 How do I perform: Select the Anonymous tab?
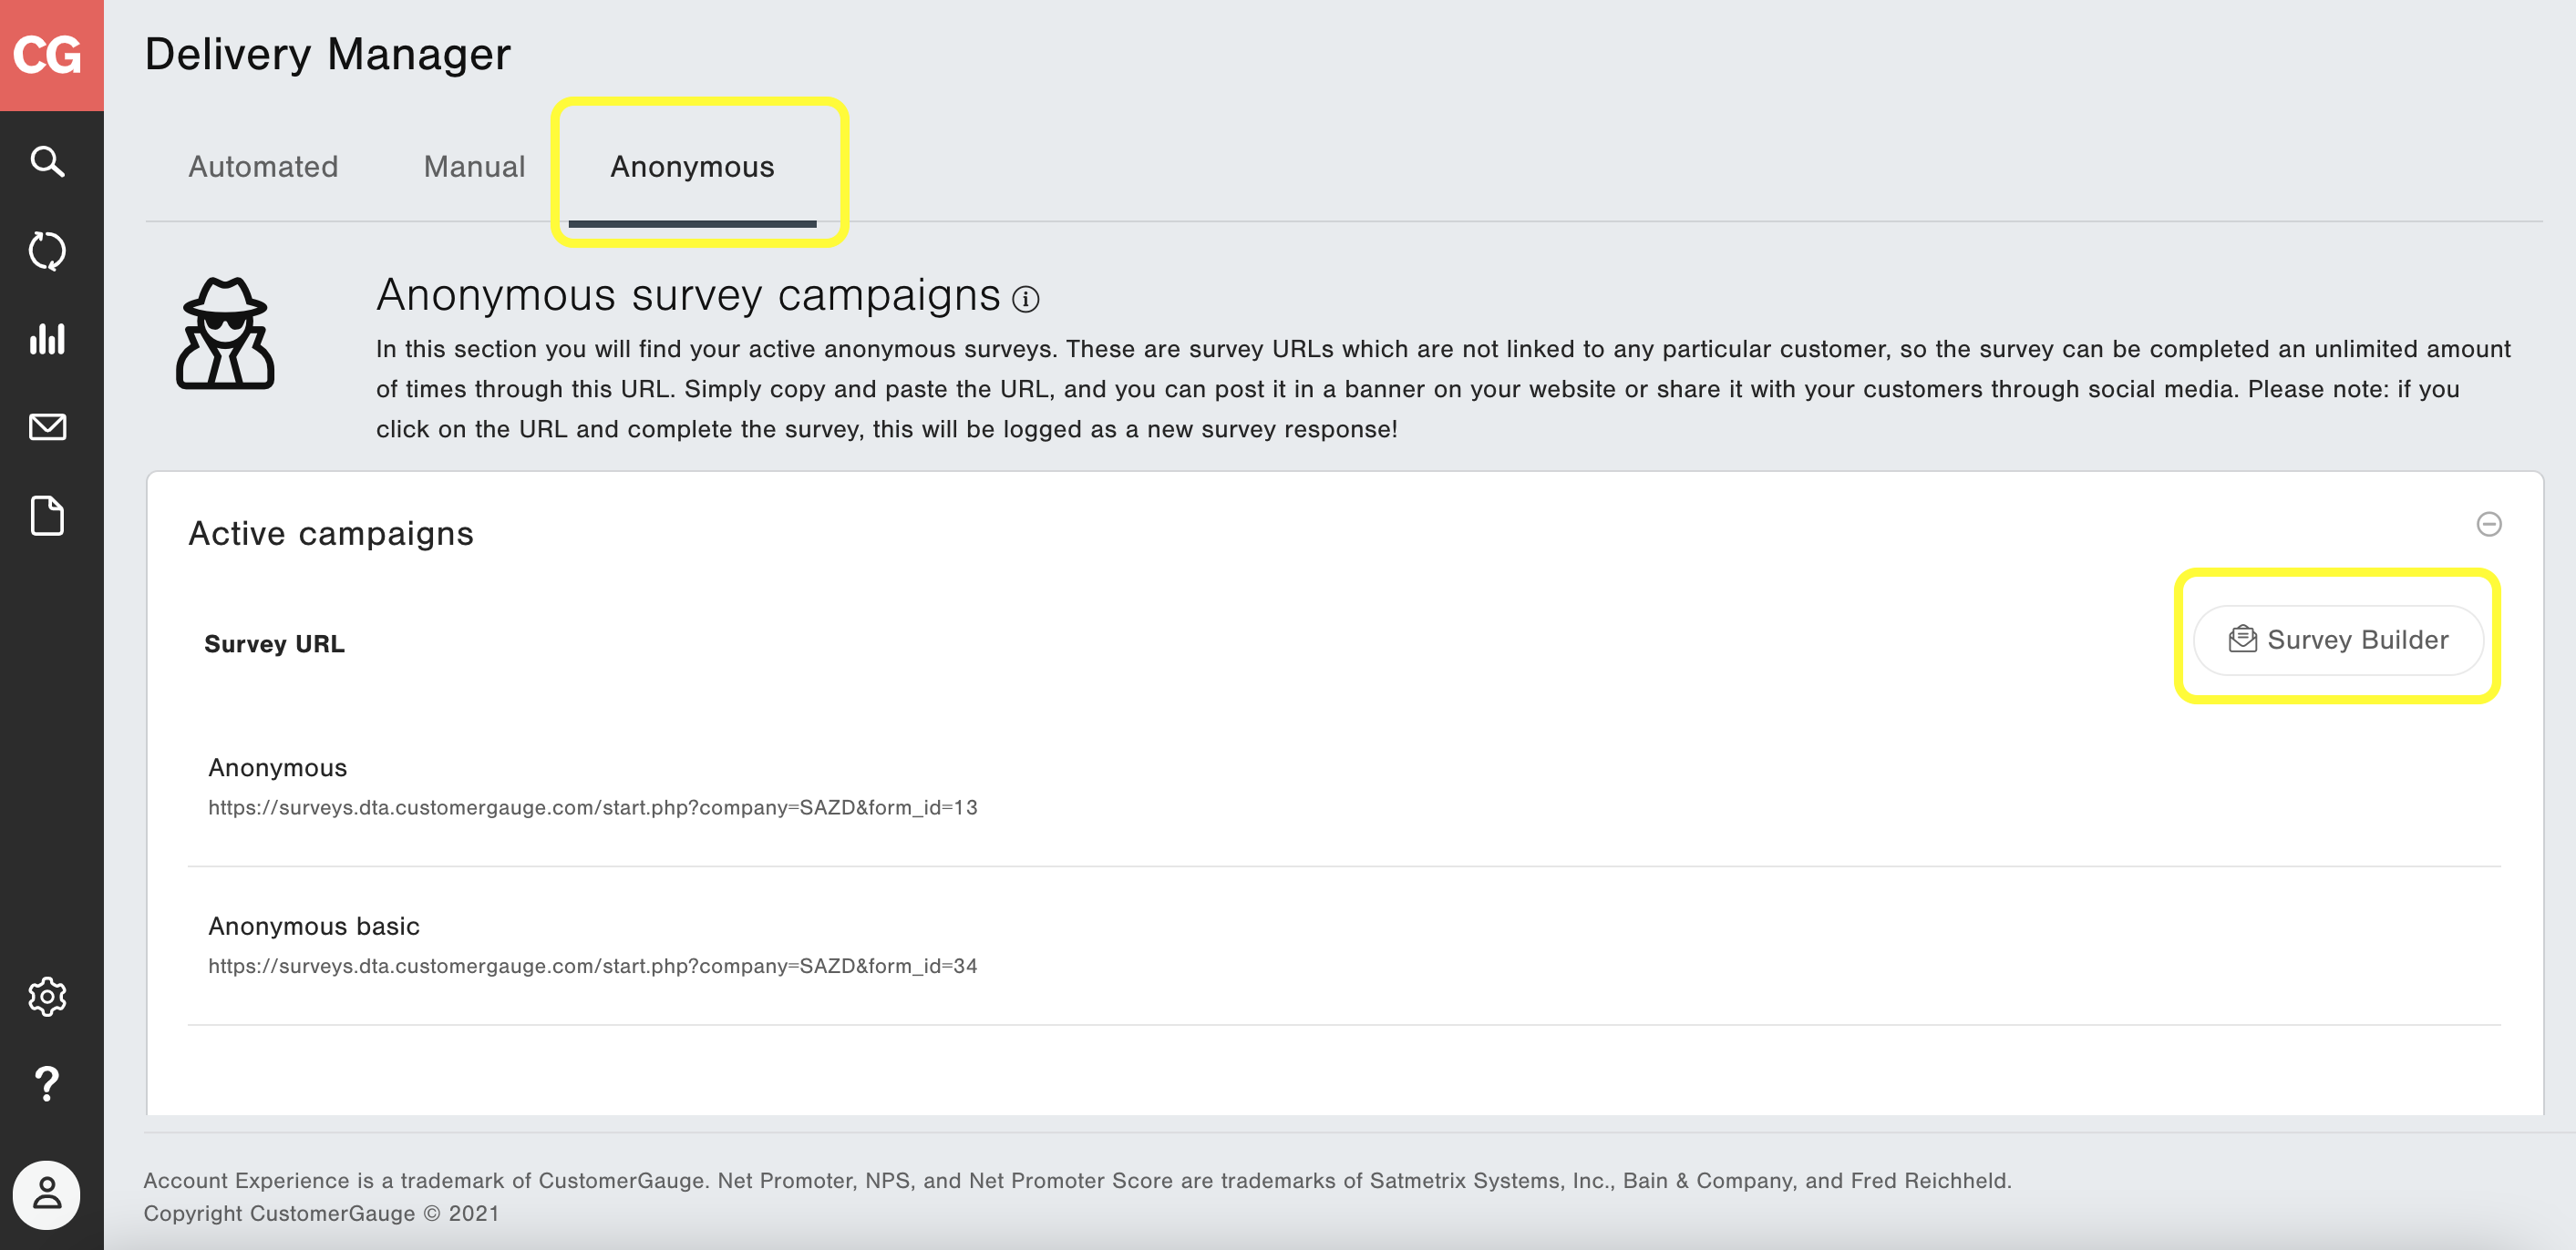pos(692,167)
